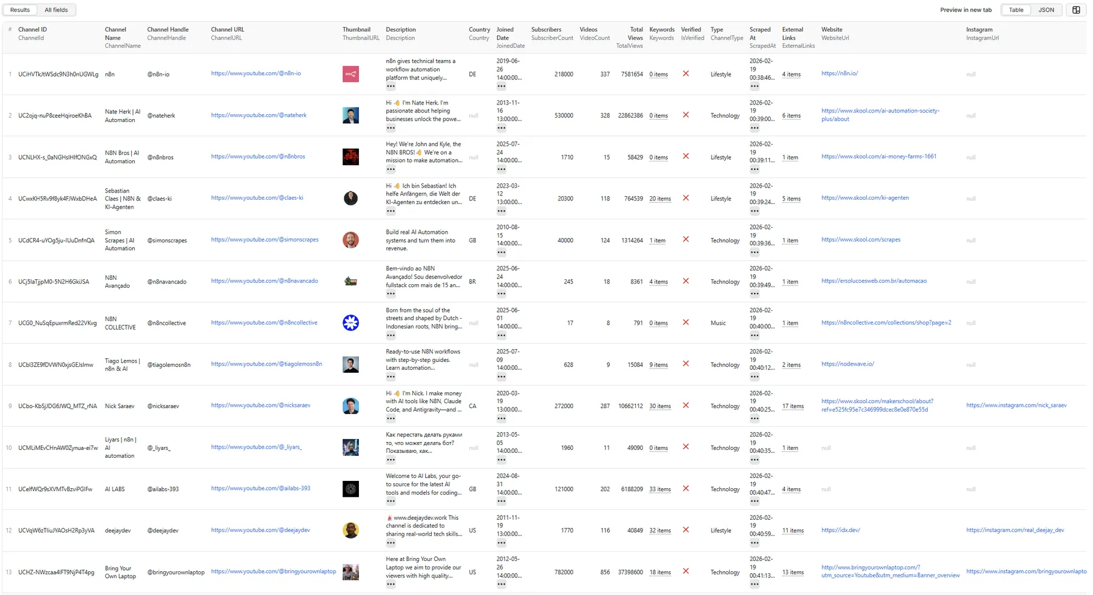Screen dimensions: 1093x595
Task: Expand the 30 items keywords for Nick Saraev
Action: click(x=660, y=406)
